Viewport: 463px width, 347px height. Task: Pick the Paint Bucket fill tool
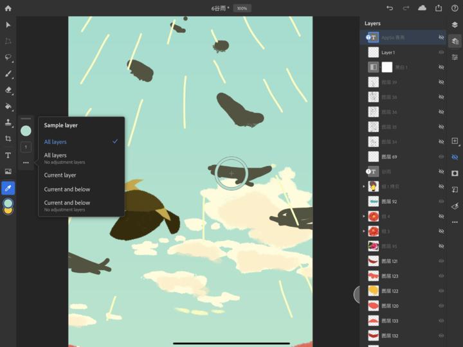point(8,107)
